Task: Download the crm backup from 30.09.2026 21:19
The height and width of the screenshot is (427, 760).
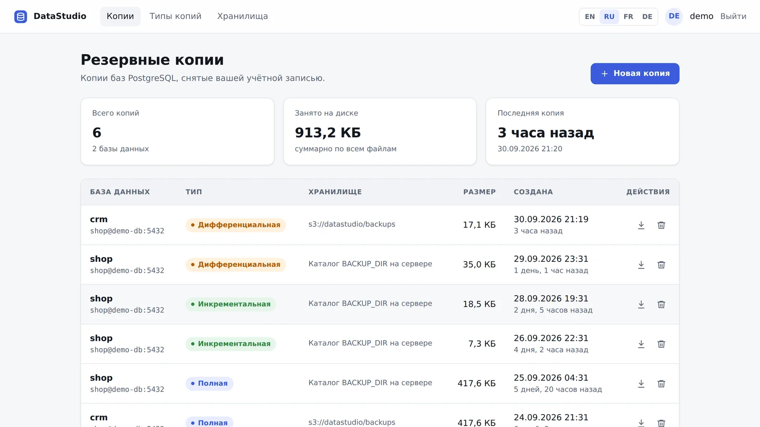Action: click(641, 225)
